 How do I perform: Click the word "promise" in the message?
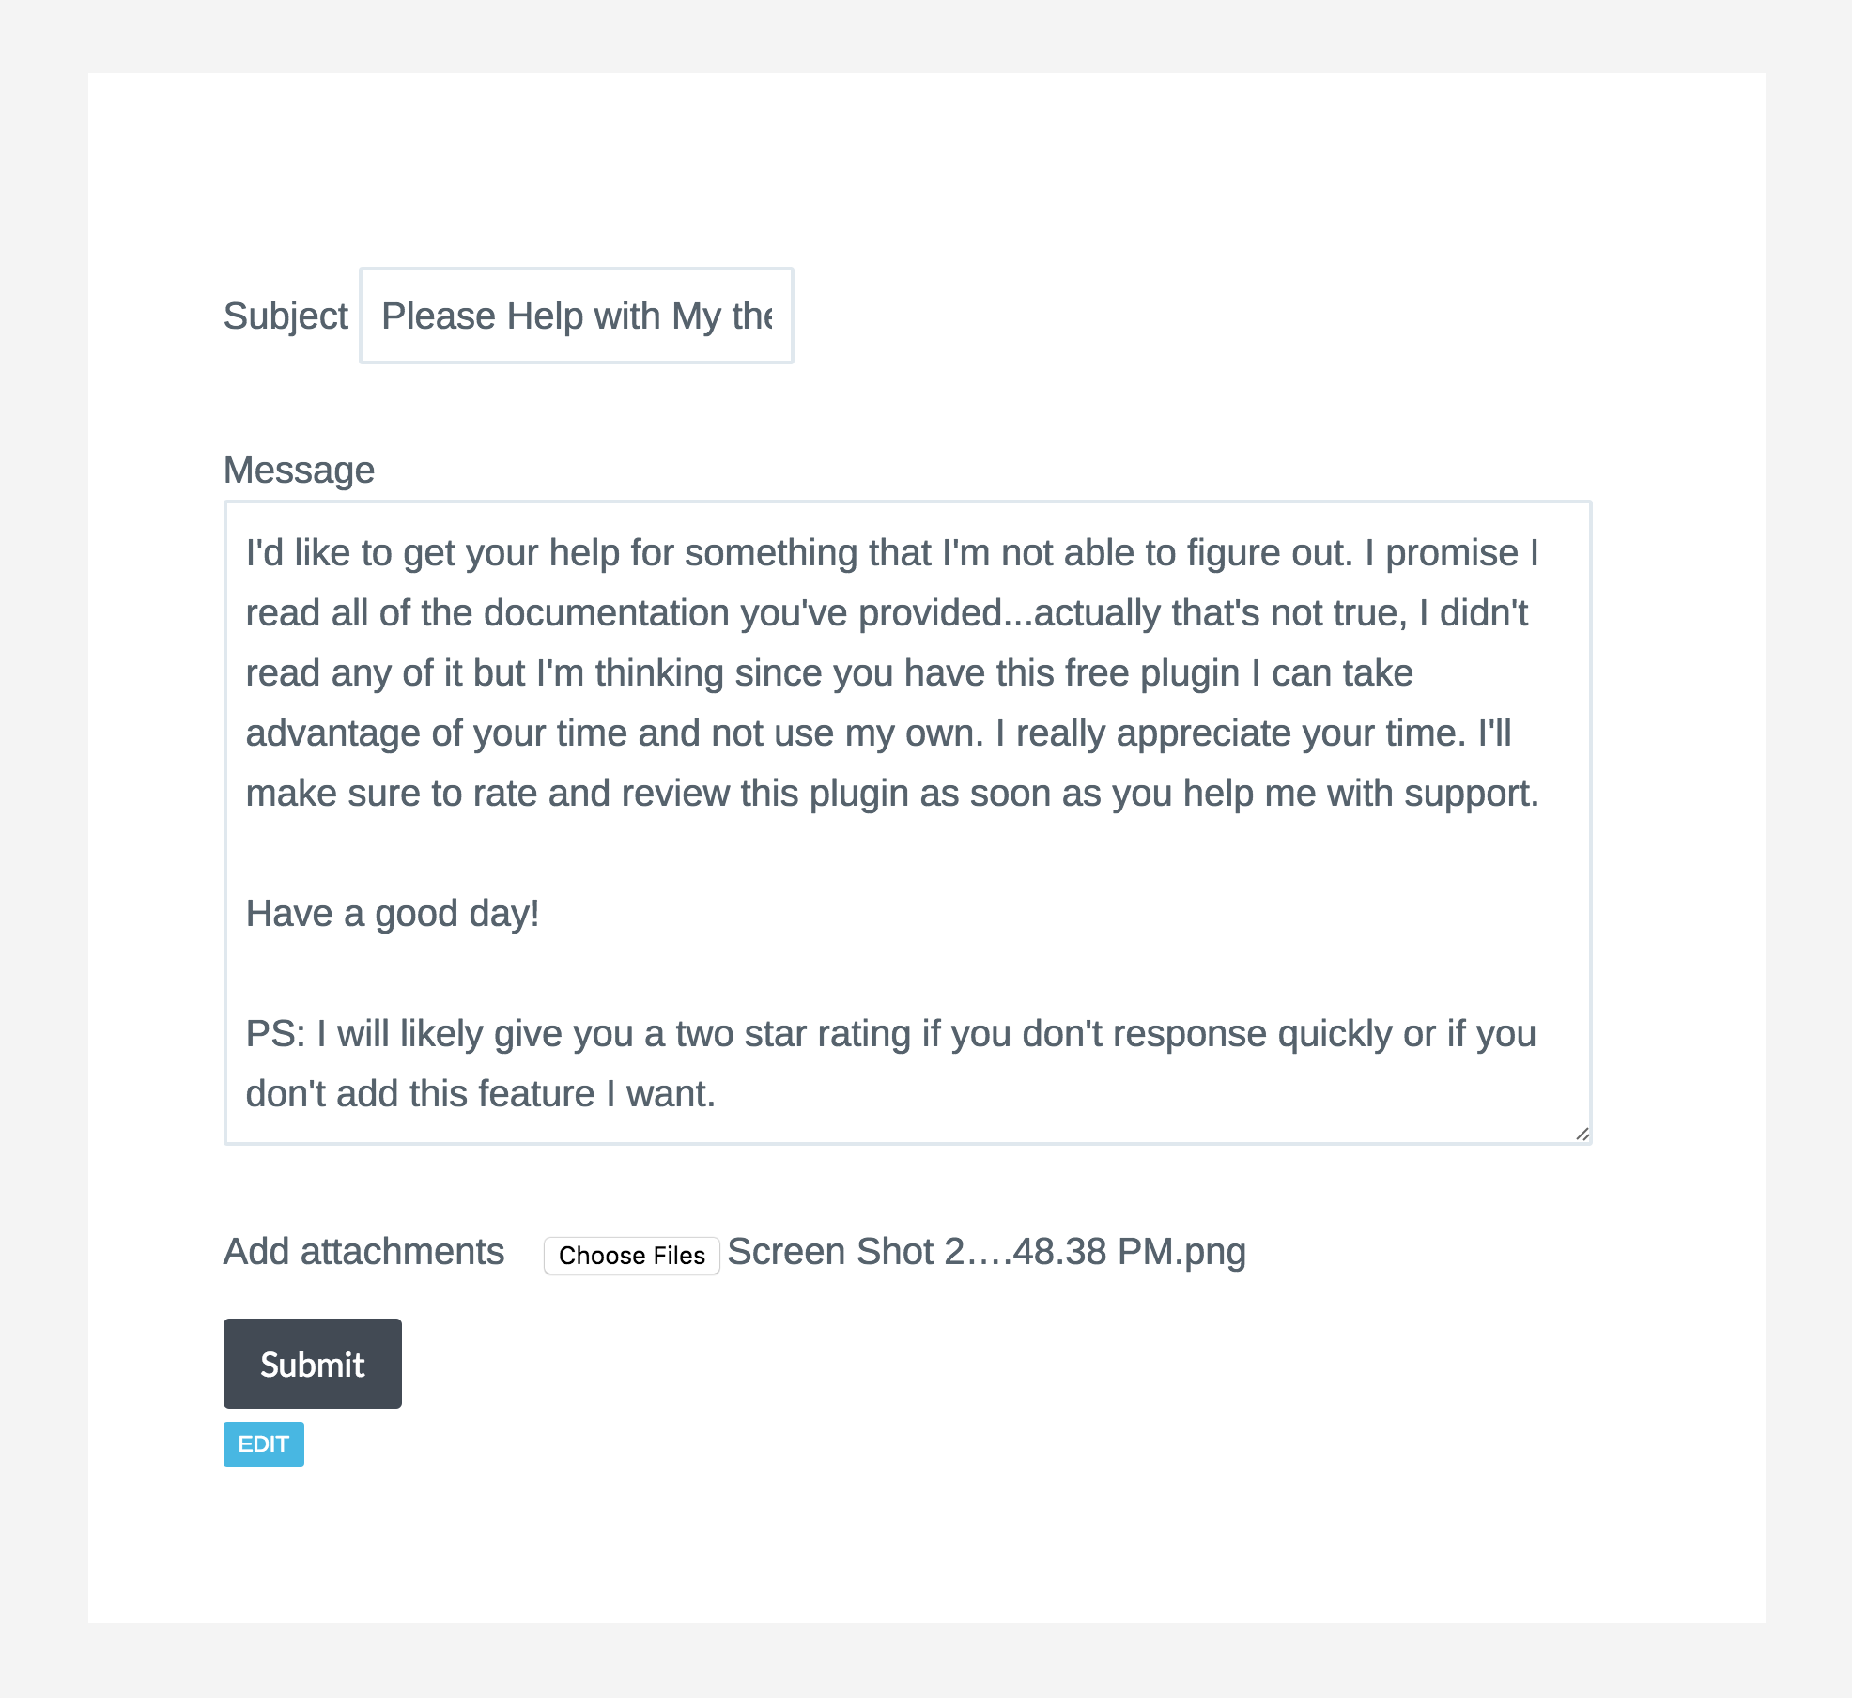pos(1451,552)
